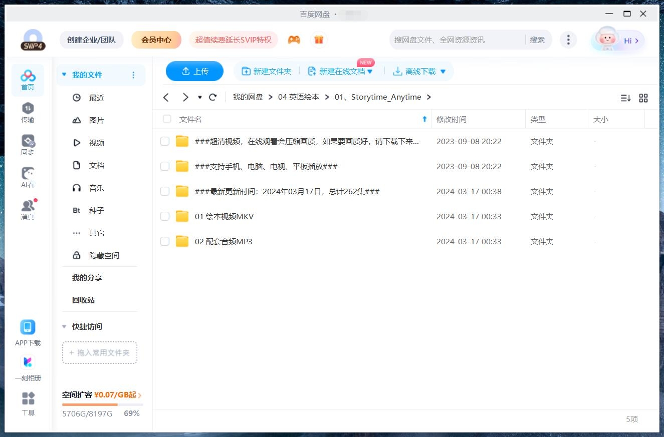
Task: Click the refresh icon in navigation bar
Action: point(212,97)
